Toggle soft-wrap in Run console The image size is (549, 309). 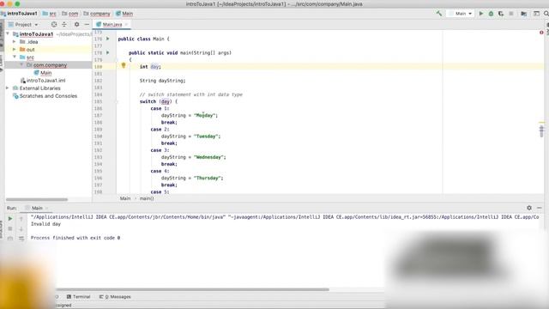tap(21, 239)
